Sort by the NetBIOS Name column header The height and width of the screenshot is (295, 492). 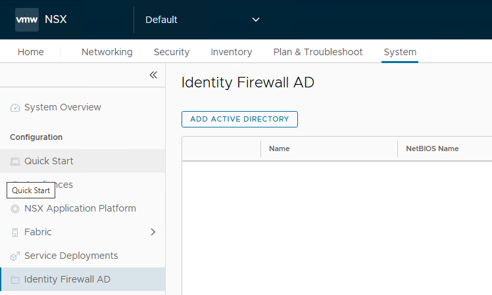(432, 148)
